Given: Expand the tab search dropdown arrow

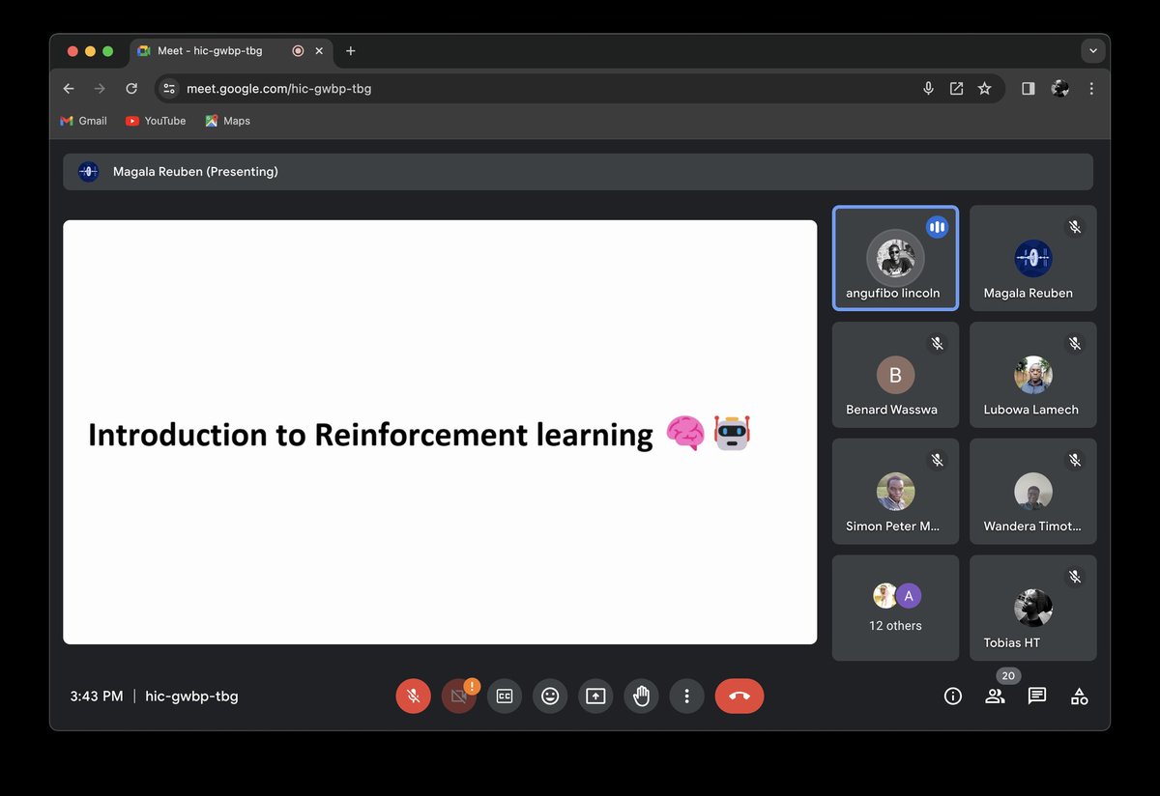Looking at the screenshot, I should [x=1093, y=51].
